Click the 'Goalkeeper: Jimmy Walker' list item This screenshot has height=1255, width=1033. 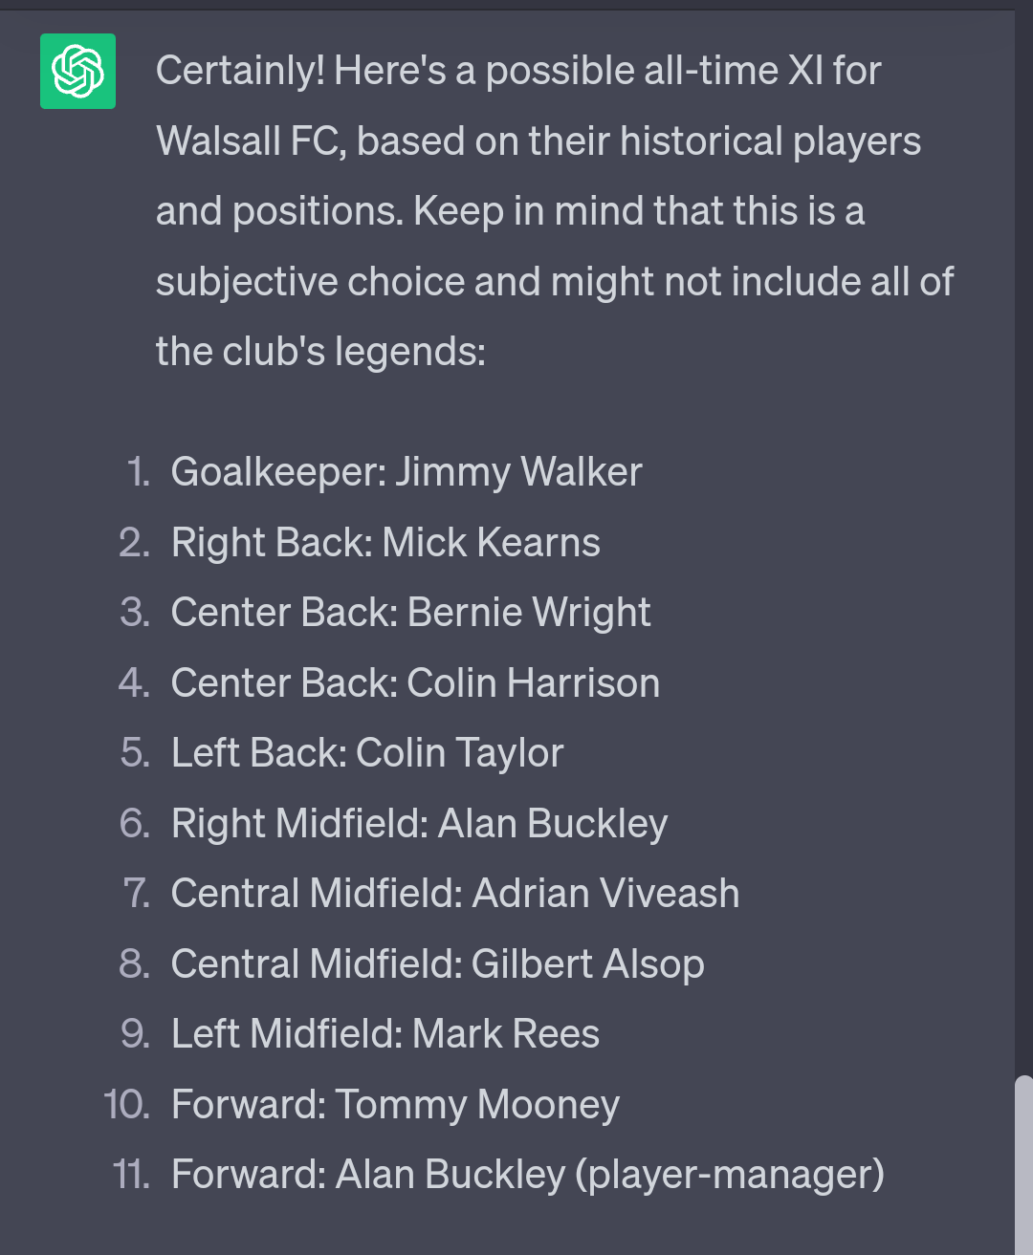pyautogui.click(x=406, y=472)
